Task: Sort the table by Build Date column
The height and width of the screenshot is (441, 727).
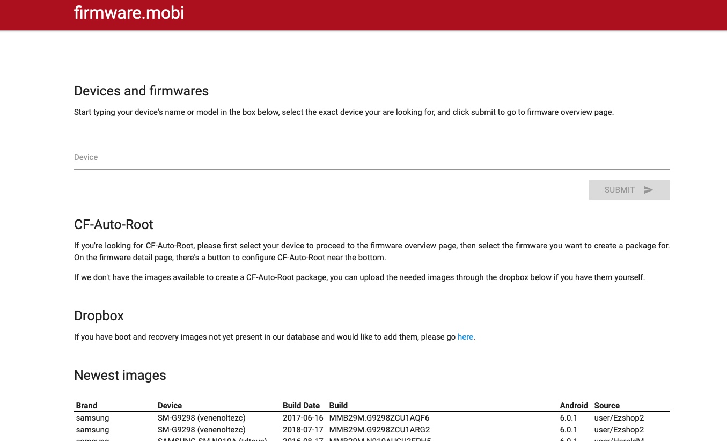Action: [x=301, y=406]
